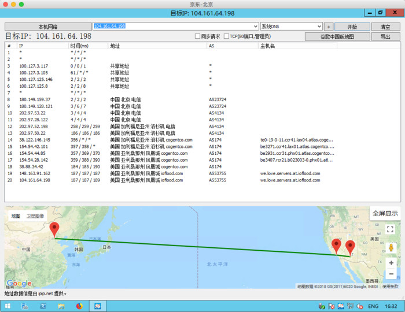The width and height of the screenshot is (405, 312).
Task: Zoom in the map with plus
Action: click(391, 263)
